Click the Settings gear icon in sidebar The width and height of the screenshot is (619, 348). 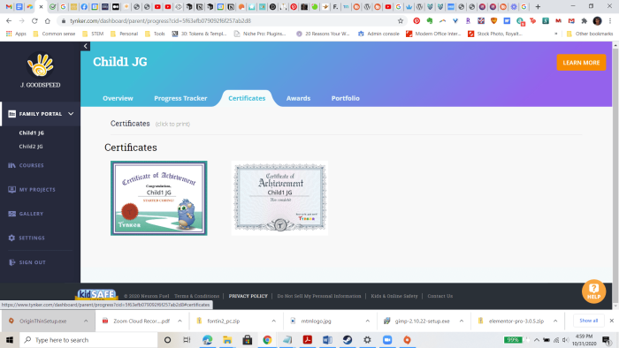11,238
